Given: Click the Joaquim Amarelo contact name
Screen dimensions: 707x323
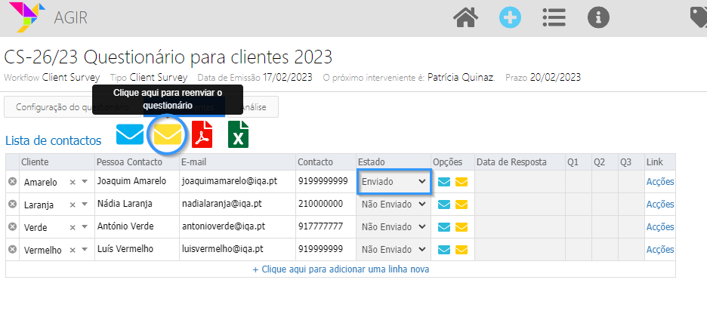Looking at the screenshot, I should [131, 181].
